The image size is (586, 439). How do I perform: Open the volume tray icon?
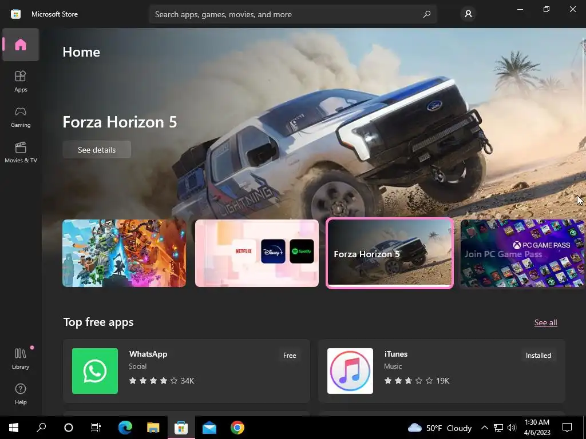[x=512, y=428]
